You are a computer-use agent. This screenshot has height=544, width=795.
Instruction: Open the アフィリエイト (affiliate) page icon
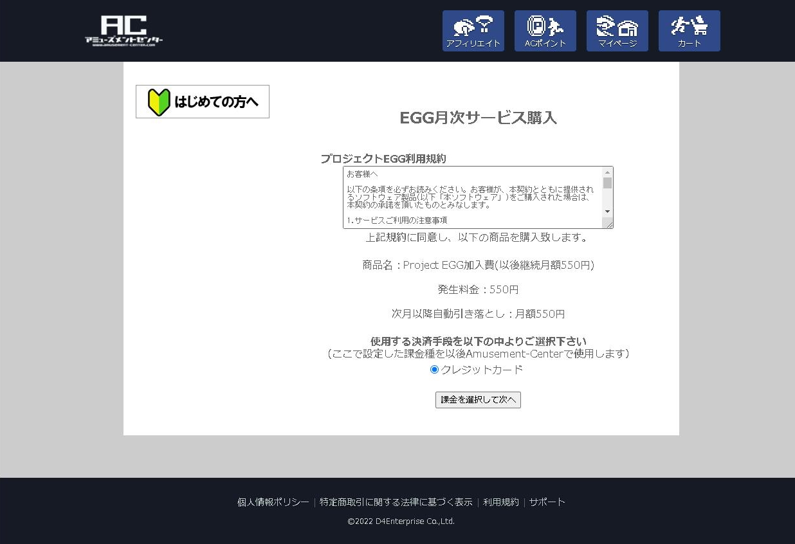(x=473, y=30)
